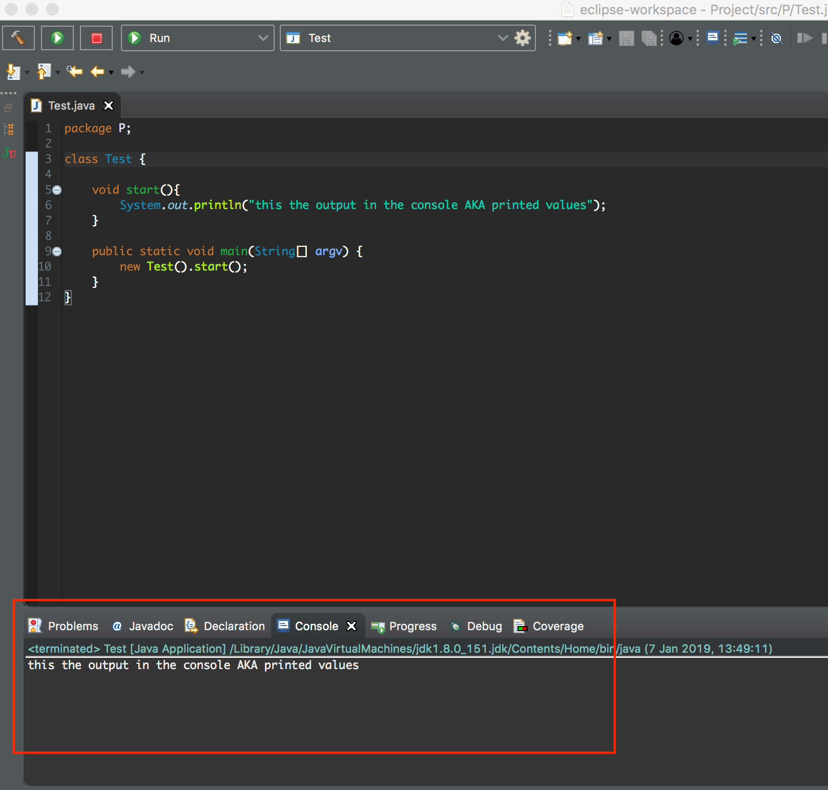Open the Javadoc tab
Screen dimensions: 828x790
tap(151, 626)
